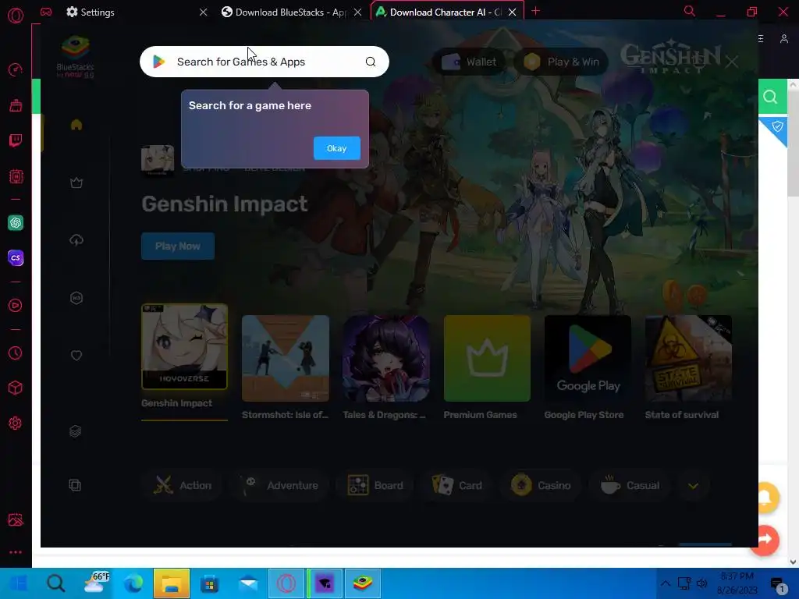Close the Download BlueStacks tab
Screen dimensions: 799x599
(357, 12)
